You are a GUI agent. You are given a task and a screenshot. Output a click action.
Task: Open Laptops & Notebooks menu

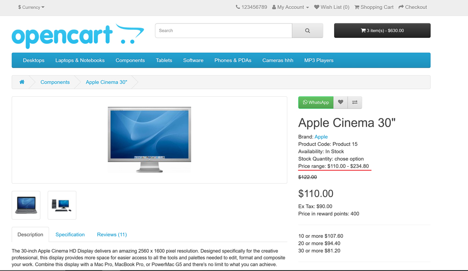(80, 60)
